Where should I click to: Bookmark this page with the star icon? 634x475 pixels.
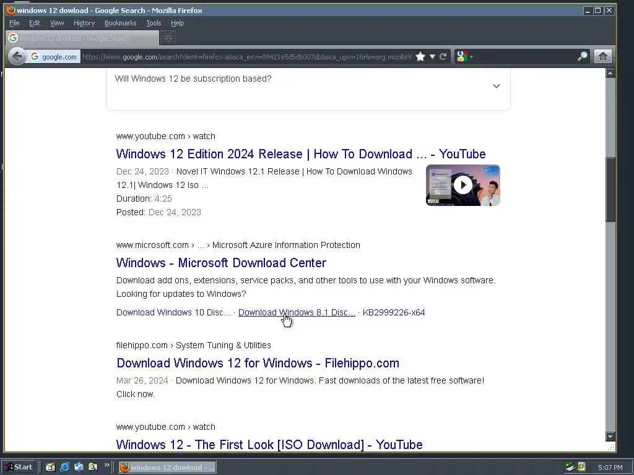pyautogui.click(x=420, y=56)
